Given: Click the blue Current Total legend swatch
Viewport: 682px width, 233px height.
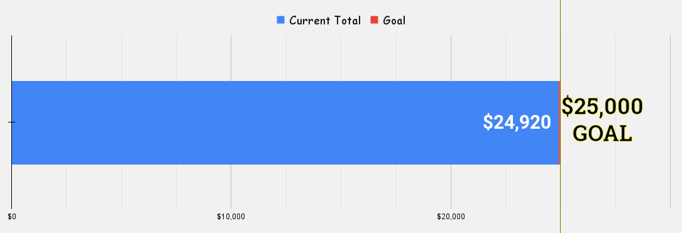Looking at the screenshot, I should [280, 20].
